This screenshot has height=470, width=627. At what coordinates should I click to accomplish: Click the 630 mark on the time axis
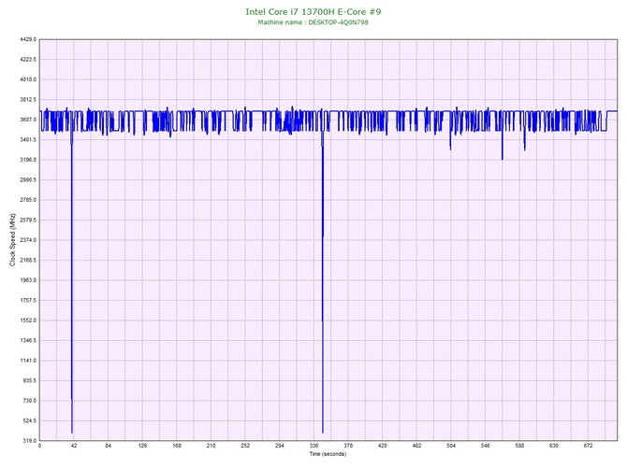(x=554, y=446)
